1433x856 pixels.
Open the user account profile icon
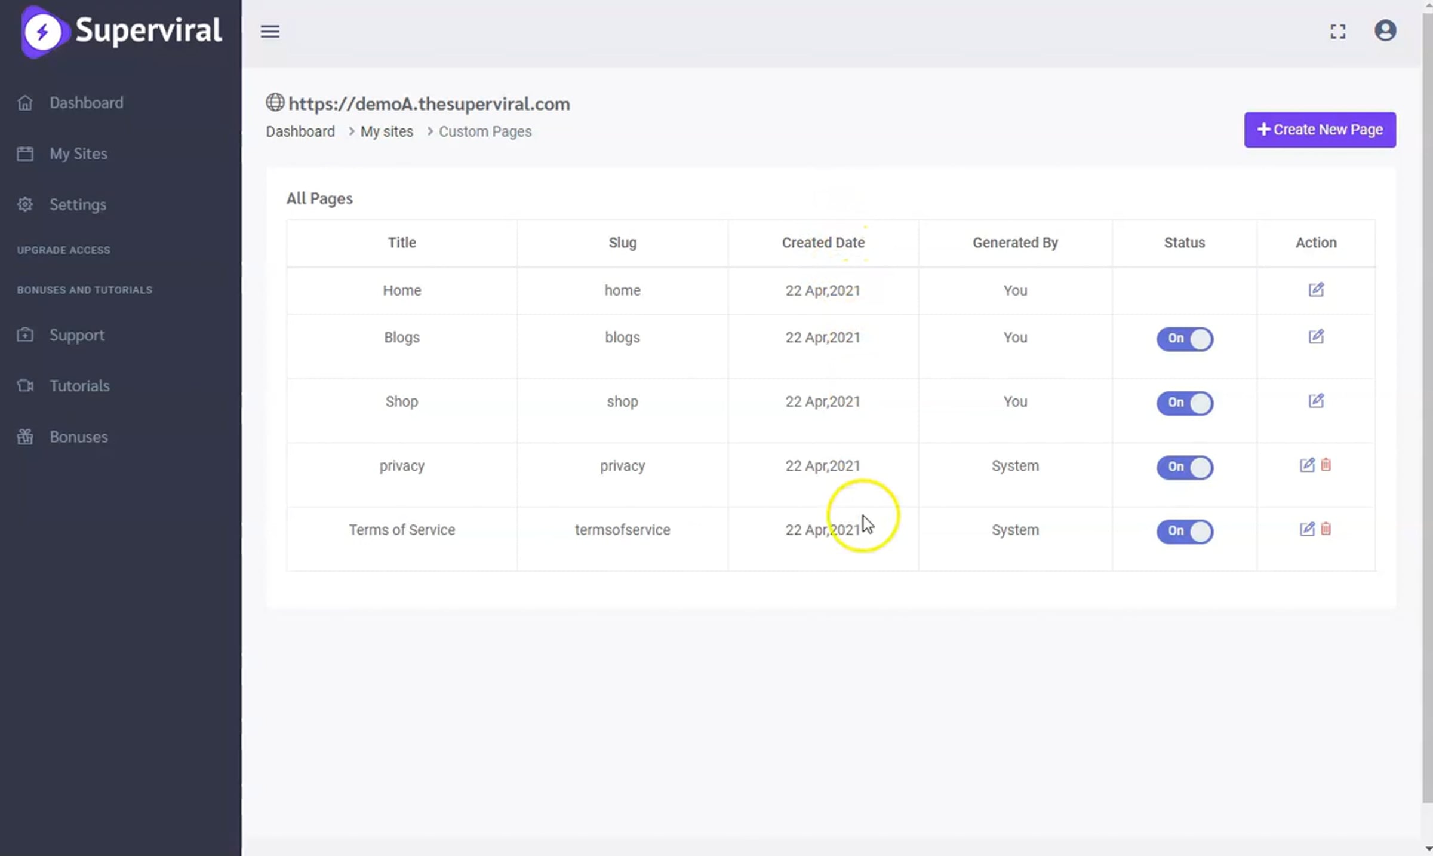(1385, 30)
